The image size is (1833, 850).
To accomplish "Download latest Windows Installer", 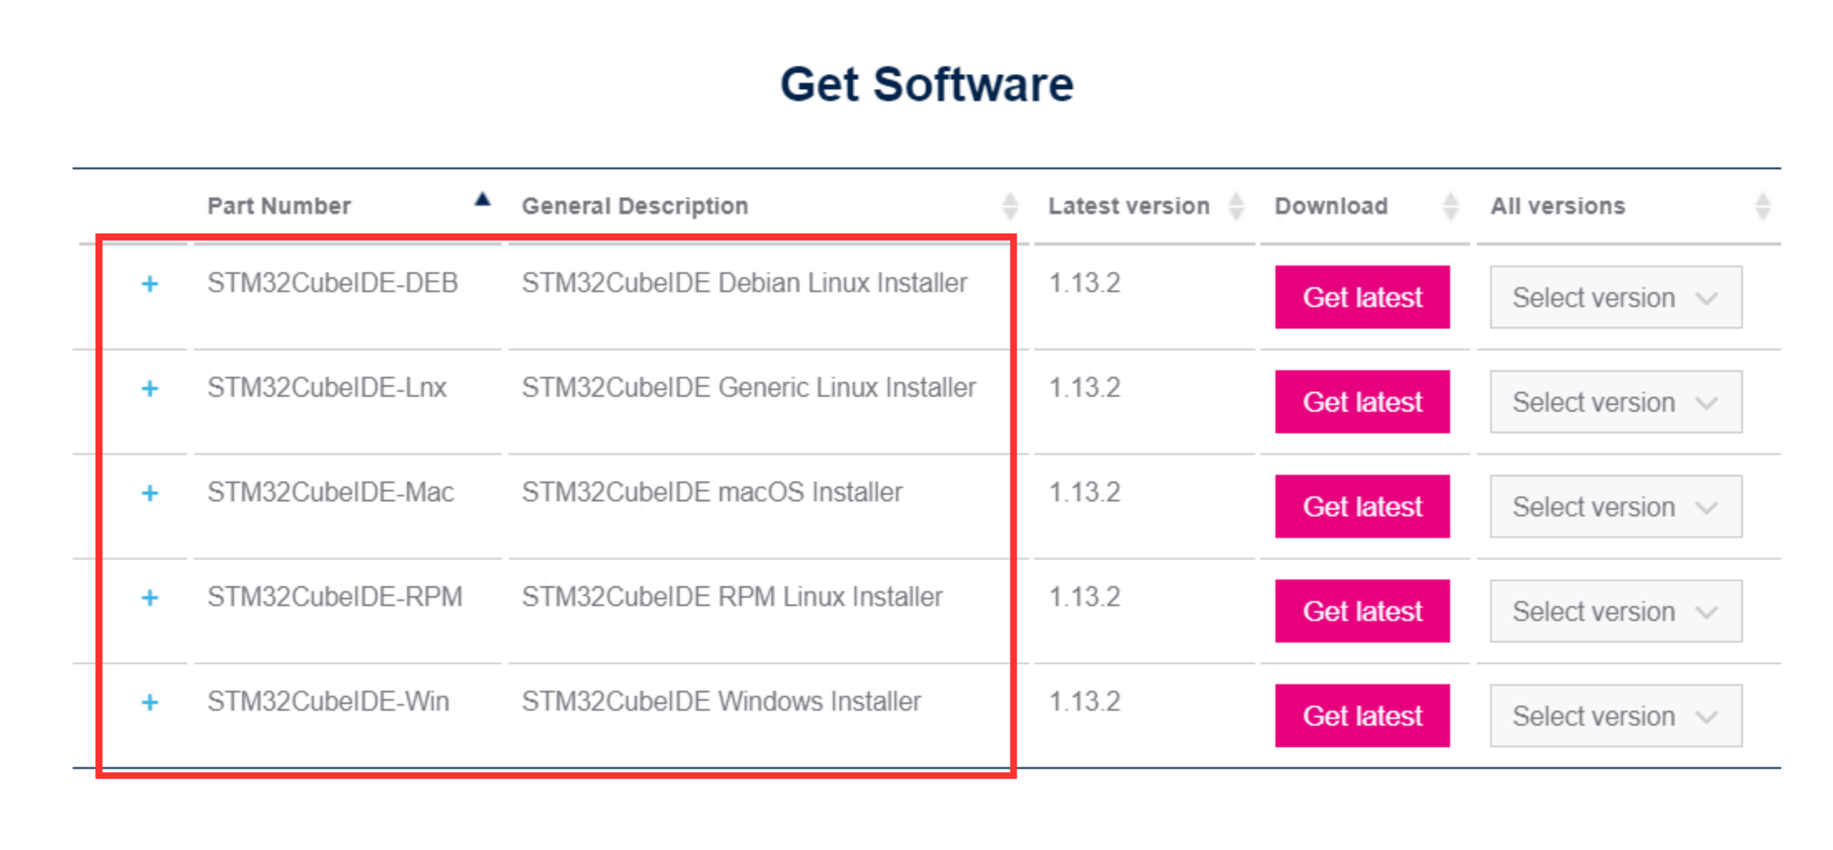I will pos(1362,716).
